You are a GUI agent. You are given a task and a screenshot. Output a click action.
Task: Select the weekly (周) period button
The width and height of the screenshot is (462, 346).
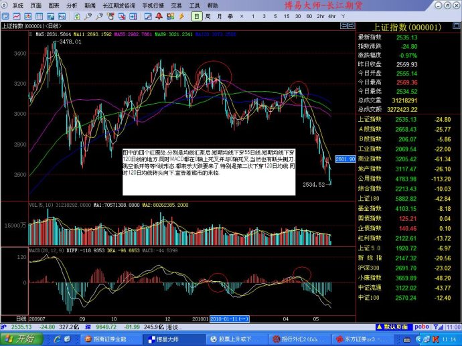coord(208,16)
